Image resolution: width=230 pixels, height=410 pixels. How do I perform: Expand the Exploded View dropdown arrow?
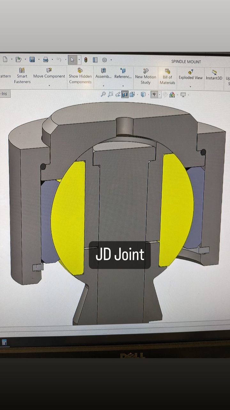[x=190, y=87]
